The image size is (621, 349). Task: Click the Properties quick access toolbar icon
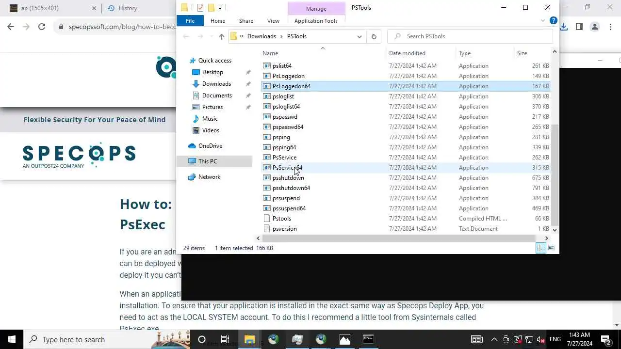pos(200,7)
